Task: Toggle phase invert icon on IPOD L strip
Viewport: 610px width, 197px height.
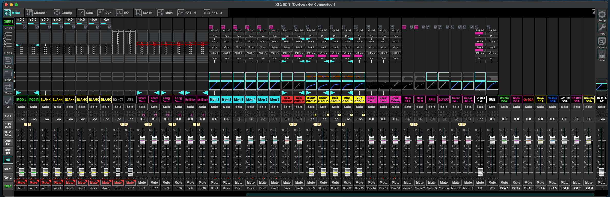Action: (x=25, y=27)
